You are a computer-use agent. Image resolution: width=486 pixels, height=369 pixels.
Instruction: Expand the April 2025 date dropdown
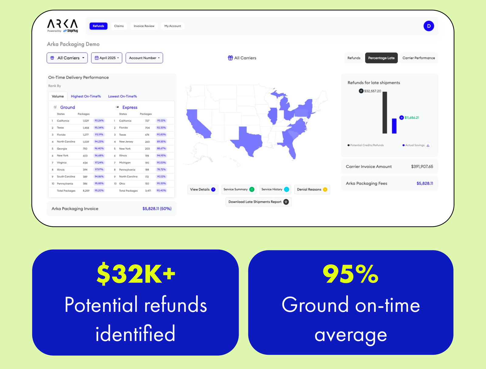pos(107,58)
